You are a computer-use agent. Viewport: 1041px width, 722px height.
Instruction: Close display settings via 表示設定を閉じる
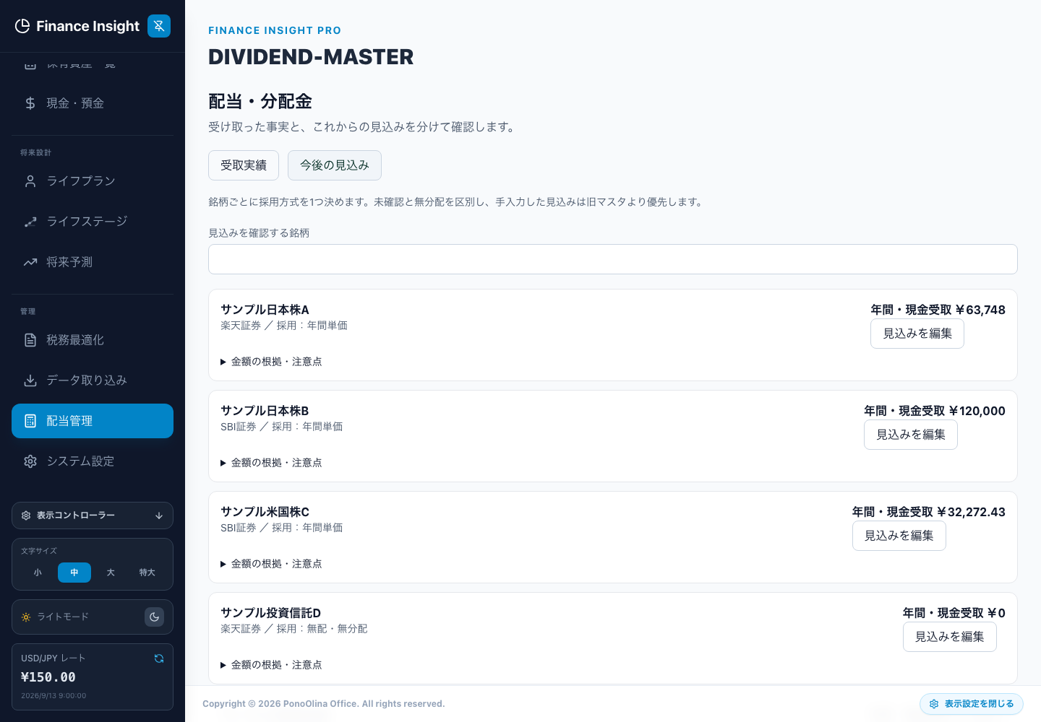coord(972,704)
